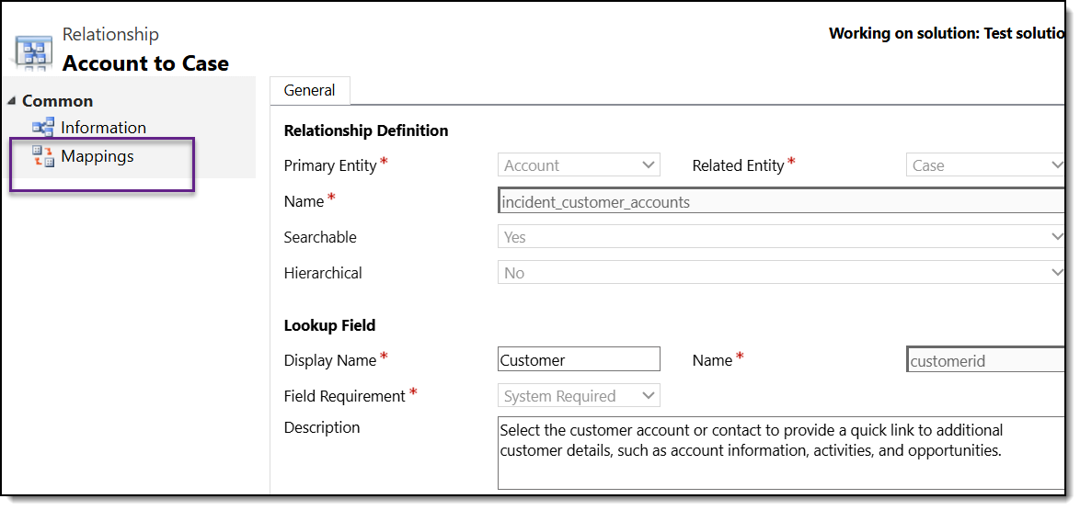This screenshot has width=1080, height=510.
Task: Click the Account to Case title
Action: (x=145, y=63)
